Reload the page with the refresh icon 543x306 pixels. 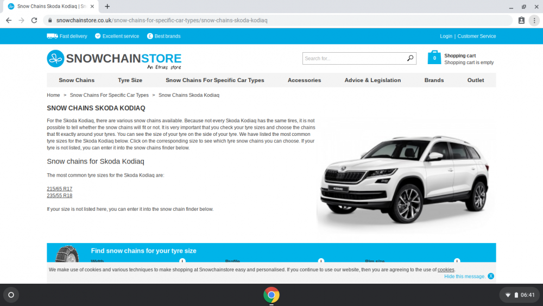pos(34,21)
